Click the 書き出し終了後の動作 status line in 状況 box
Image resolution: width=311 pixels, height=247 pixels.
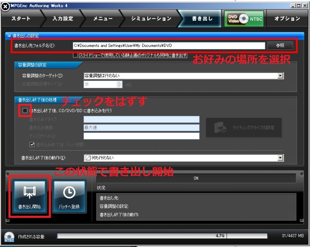click(x=119, y=215)
